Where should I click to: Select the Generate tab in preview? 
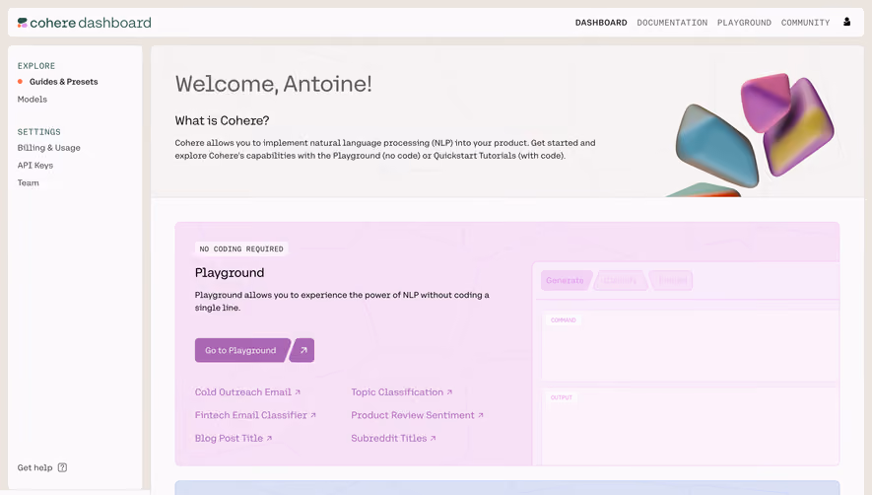[565, 281]
